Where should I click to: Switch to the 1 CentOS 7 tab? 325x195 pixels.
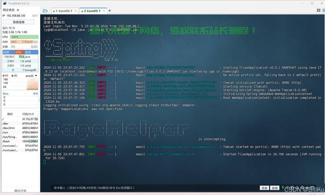(64, 11)
